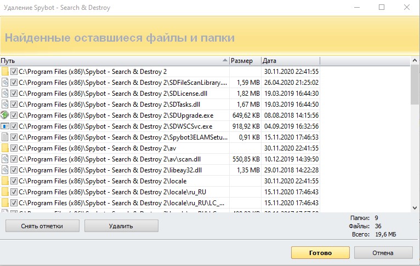Click the Файлы count 36

click(378, 226)
